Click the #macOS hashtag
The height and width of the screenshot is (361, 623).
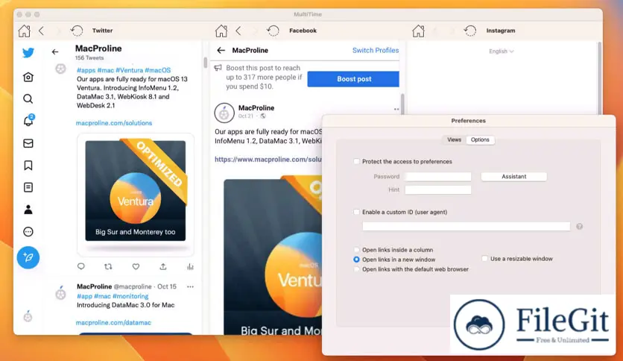pos(158,70)
